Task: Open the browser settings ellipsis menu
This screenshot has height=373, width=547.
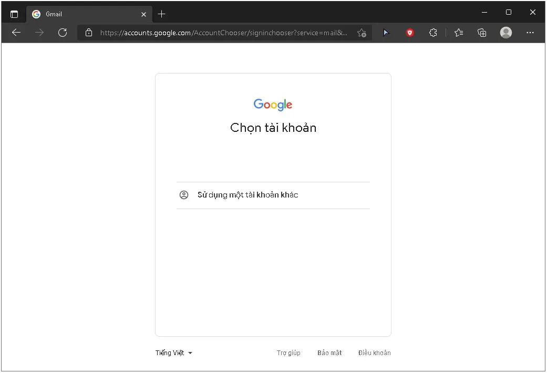Action: point(530,33)
